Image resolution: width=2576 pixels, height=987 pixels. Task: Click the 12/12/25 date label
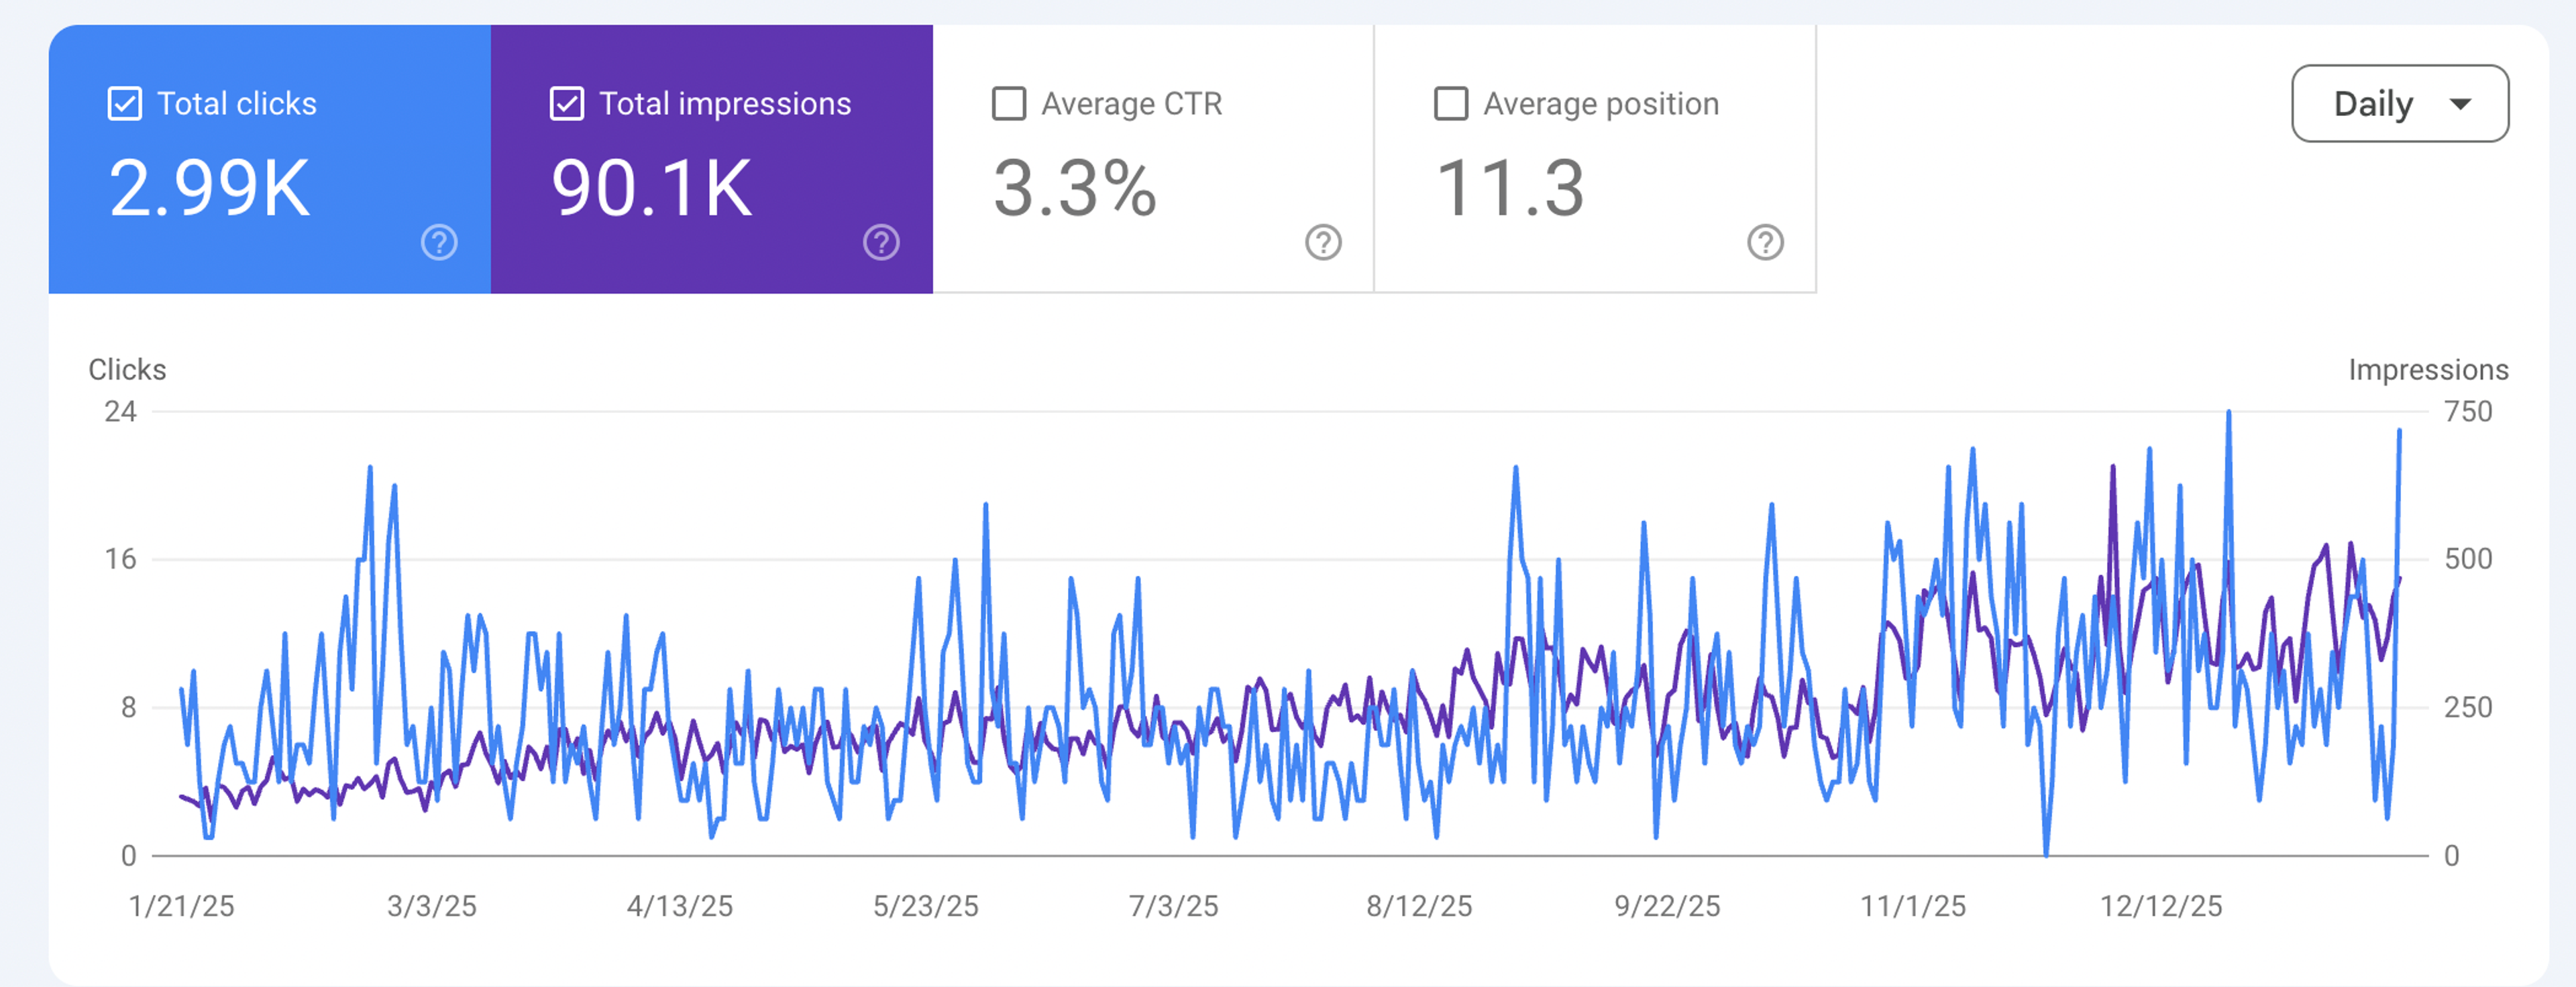click(2161, 907)
